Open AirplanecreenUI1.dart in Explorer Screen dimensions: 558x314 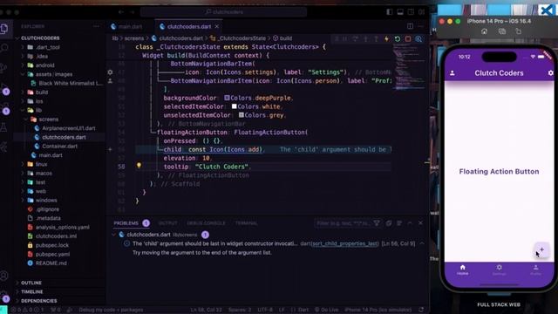[68, 128]
